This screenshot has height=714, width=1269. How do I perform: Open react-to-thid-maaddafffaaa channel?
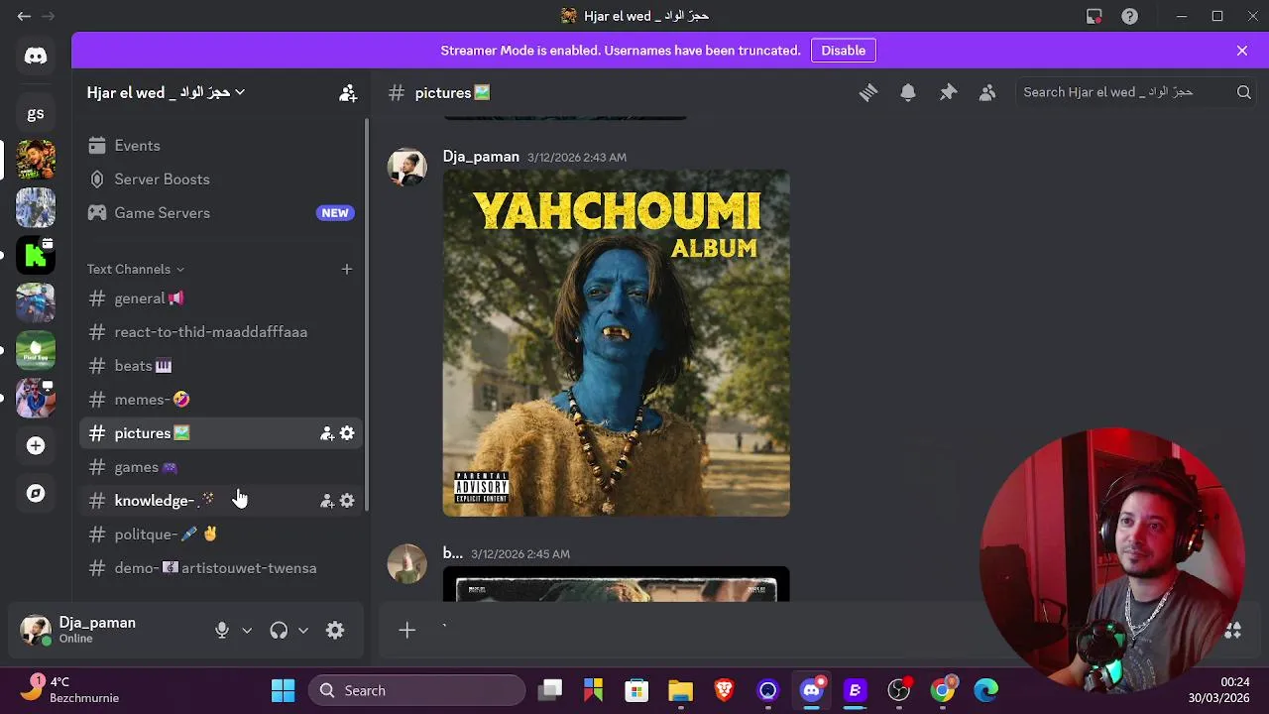pyautogui.click(x=220, y=332)
